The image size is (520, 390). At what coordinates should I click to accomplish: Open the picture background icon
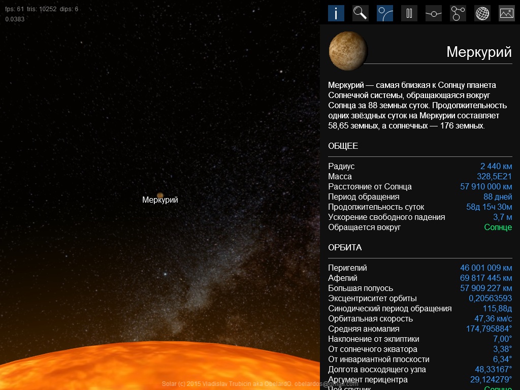click(507, 13)
